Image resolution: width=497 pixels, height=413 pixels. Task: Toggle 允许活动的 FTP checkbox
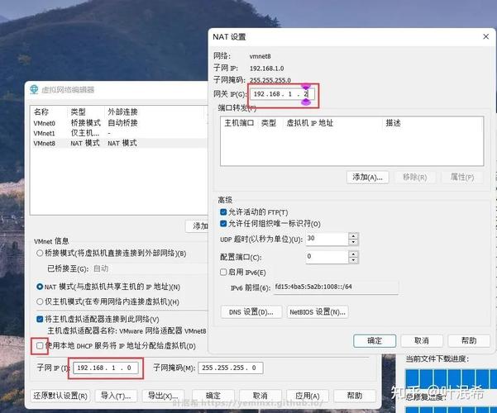(223, 212)
